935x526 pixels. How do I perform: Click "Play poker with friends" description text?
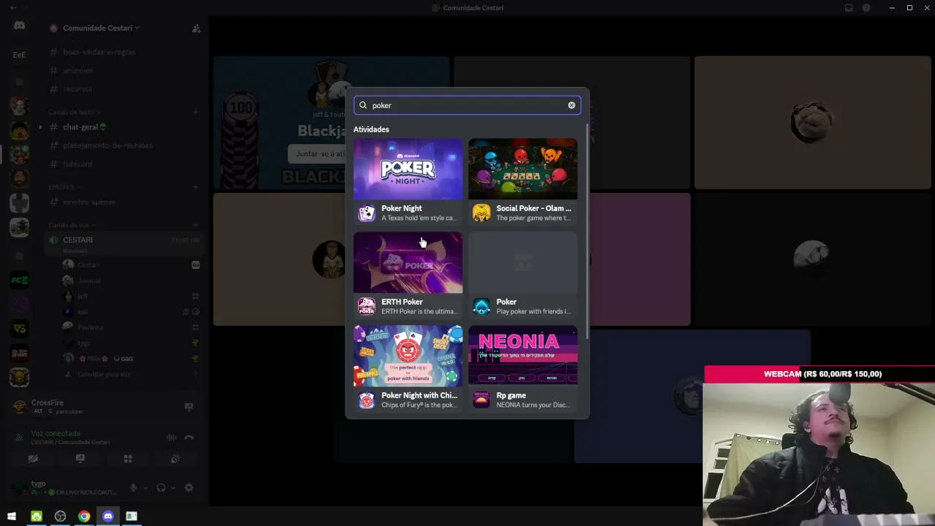[533, 311]
